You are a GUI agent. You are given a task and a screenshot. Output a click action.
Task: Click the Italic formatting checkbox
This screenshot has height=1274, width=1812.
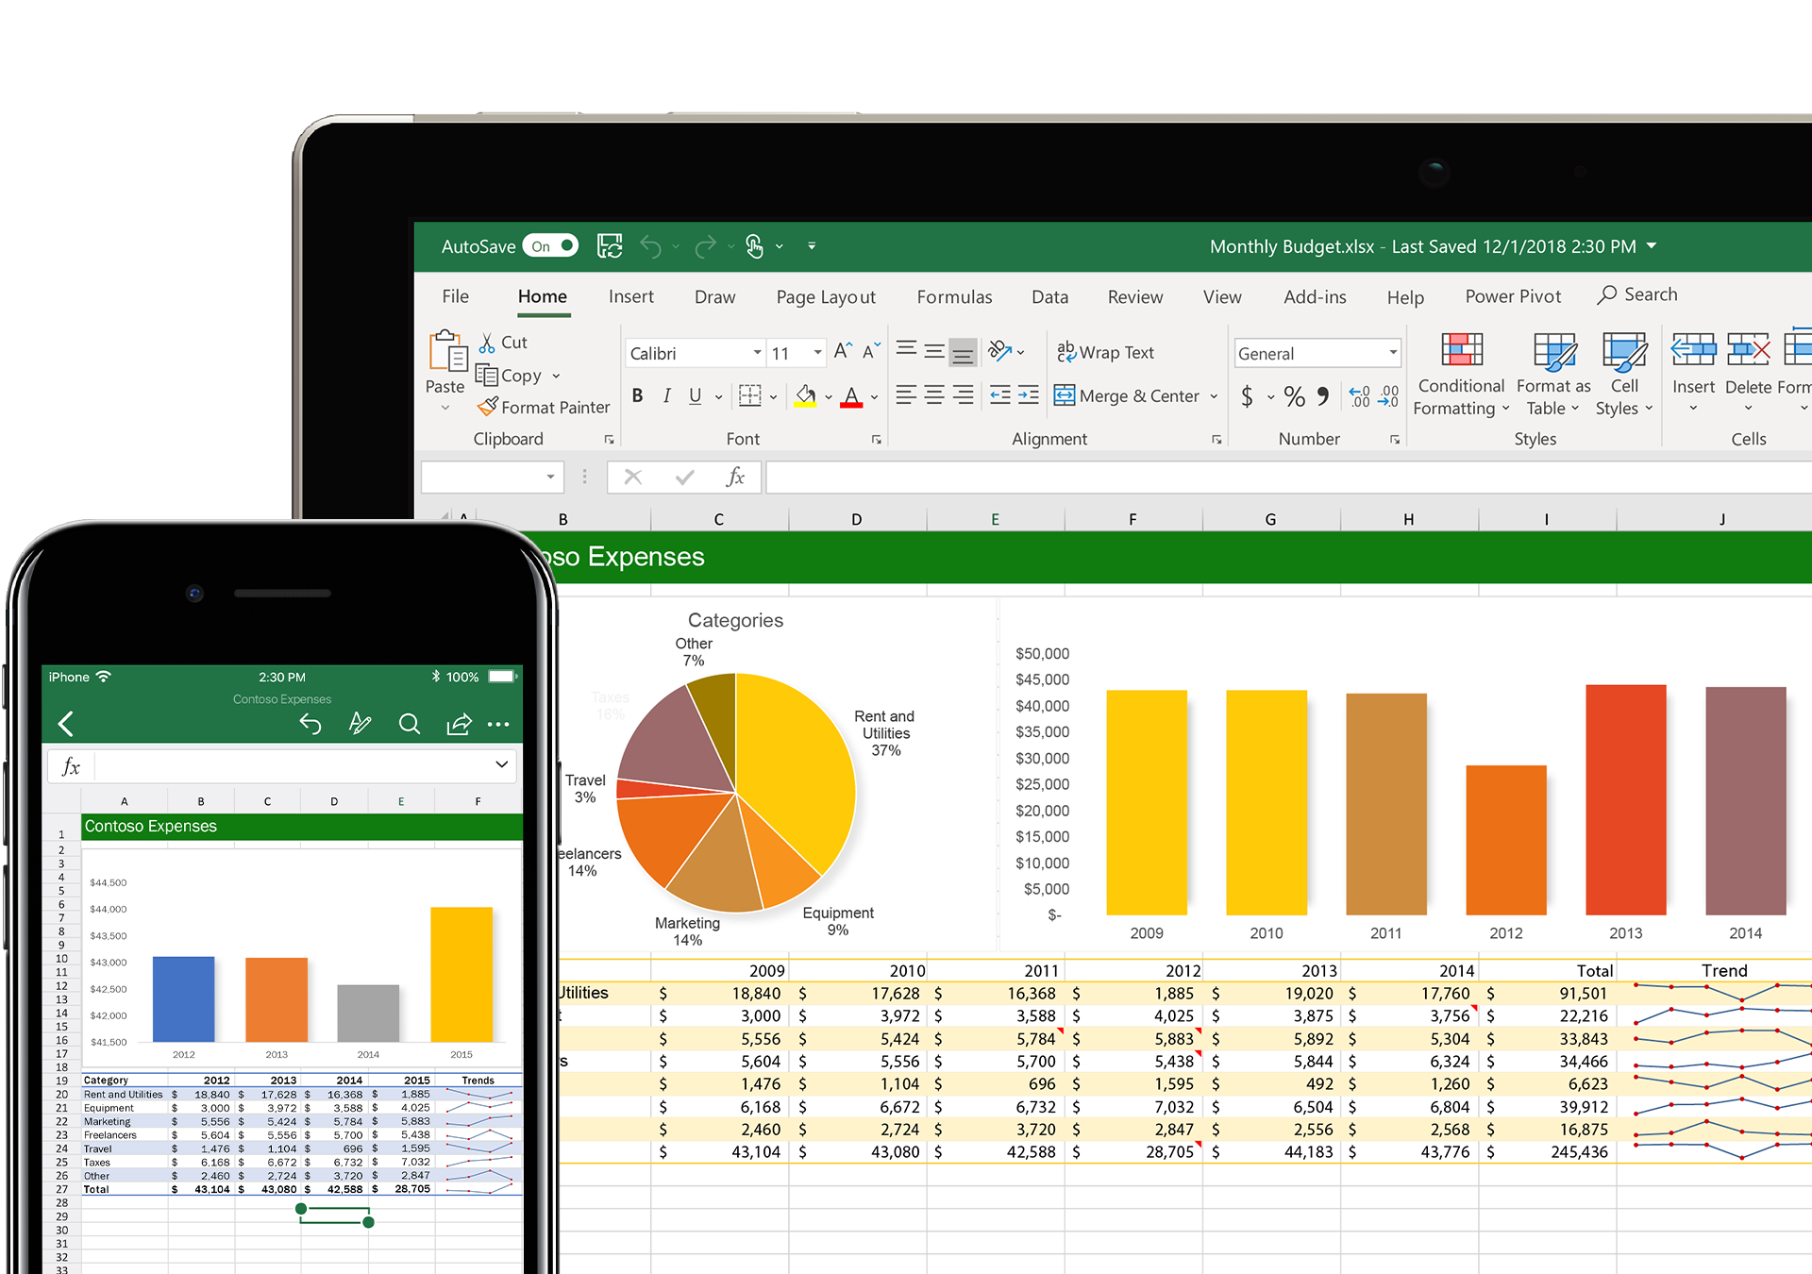point(662,397)
